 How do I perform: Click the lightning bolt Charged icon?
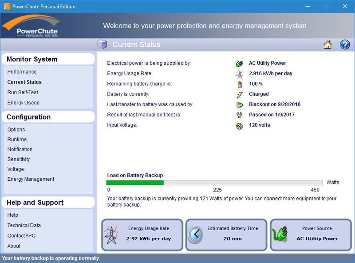tap(240, 95)
